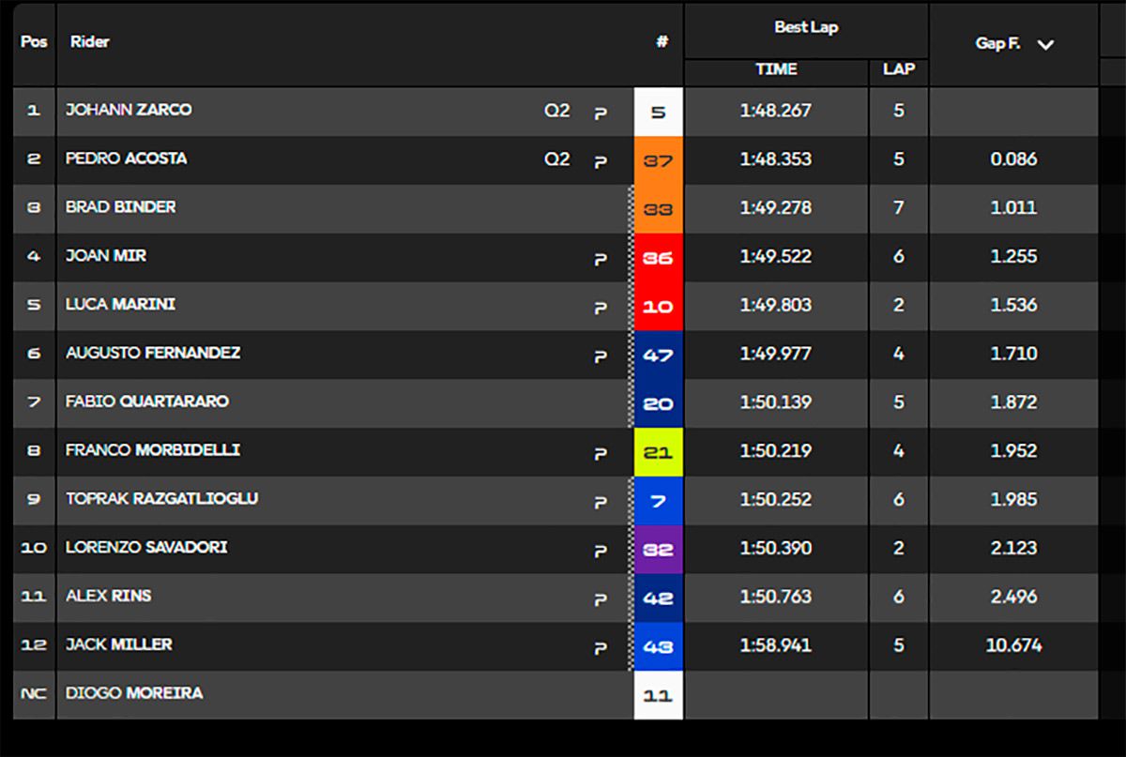
Task: Click the pit icon beside Pedro Acosta
Action: tap(601, 161)
